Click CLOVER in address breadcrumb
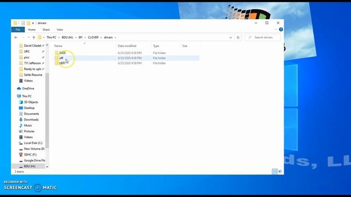The image size is (351, 197). point(93,37)
